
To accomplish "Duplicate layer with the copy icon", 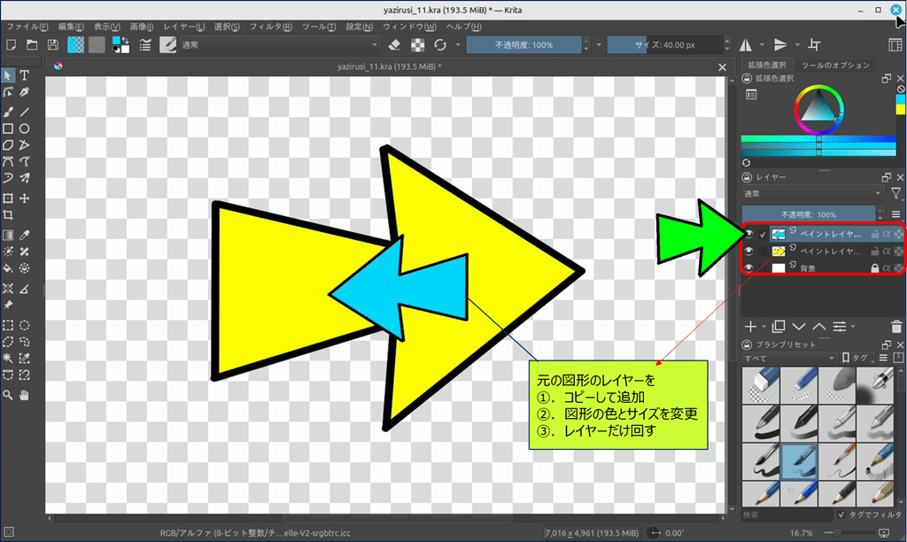I will [x=779, y=327].
